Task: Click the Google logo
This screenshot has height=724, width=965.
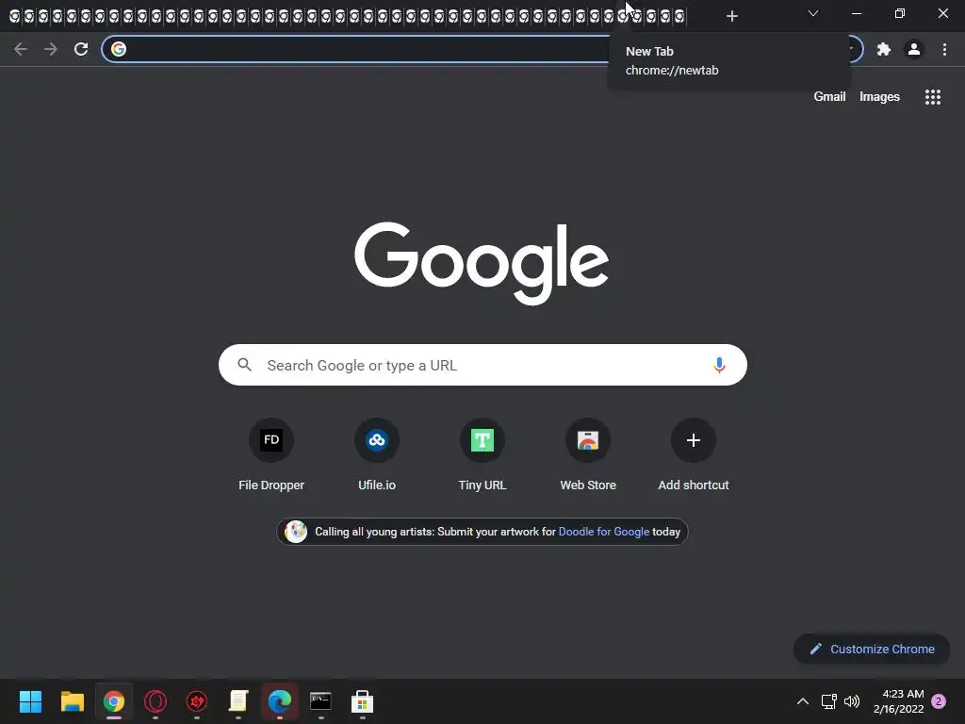Action: click(x=482, y=263)
